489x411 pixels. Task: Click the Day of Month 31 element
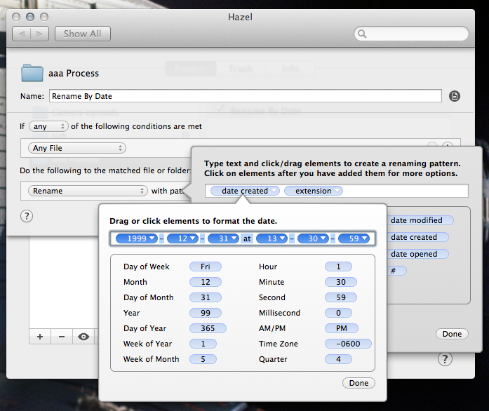[206, 297]
